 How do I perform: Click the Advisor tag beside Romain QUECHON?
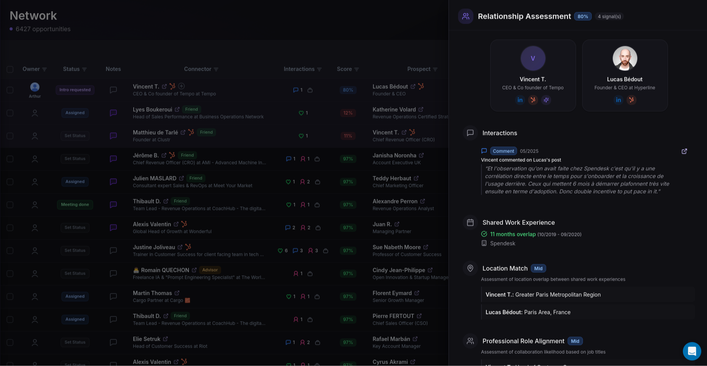pos(210,270)
